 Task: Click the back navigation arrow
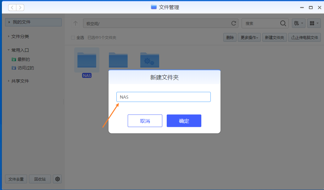click(12, 8)
